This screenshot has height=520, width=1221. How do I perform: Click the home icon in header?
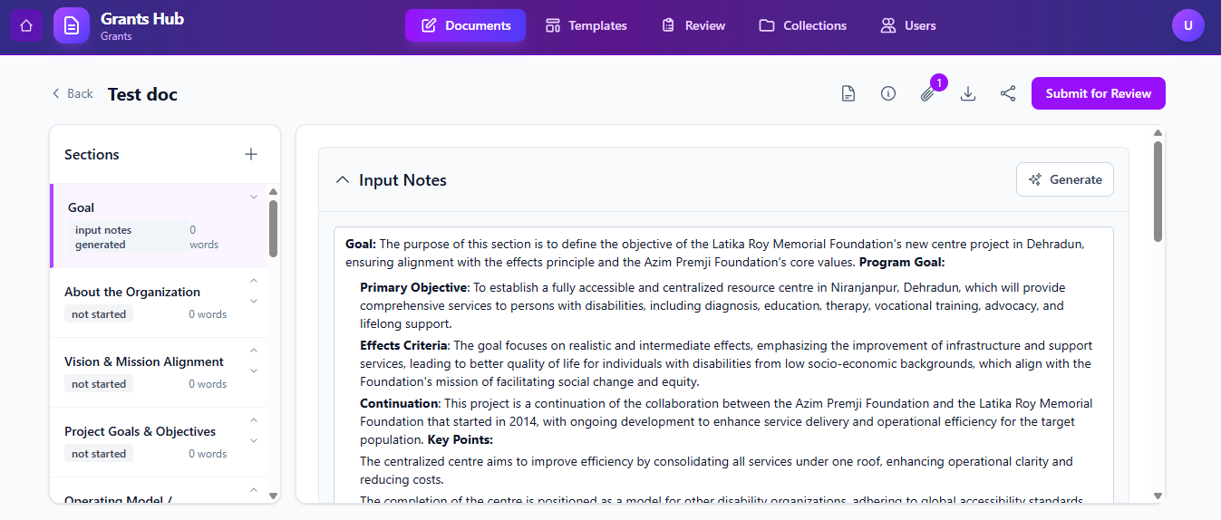tap(26, 25)
